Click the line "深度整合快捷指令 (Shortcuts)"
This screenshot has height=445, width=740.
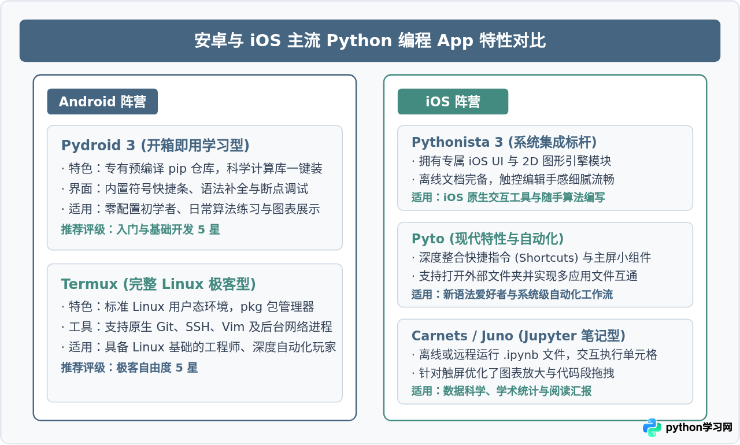tap(531, 258)
